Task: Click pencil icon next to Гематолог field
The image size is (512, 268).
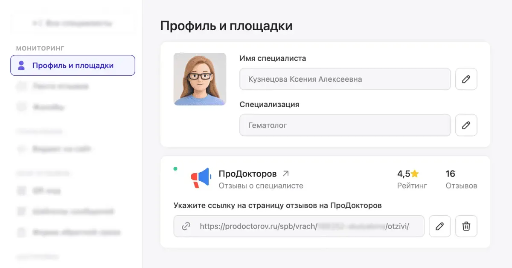Action: coord(466,125)
